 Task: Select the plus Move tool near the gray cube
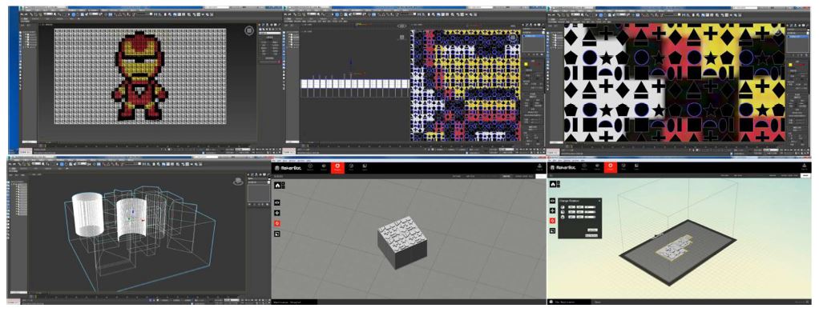277,213
